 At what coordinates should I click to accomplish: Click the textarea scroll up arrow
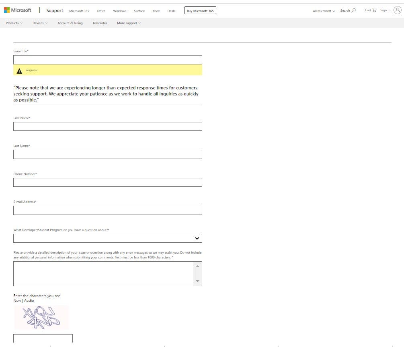pos(197,266)
